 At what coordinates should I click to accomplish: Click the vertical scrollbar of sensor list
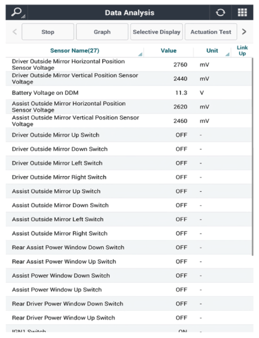252,157
